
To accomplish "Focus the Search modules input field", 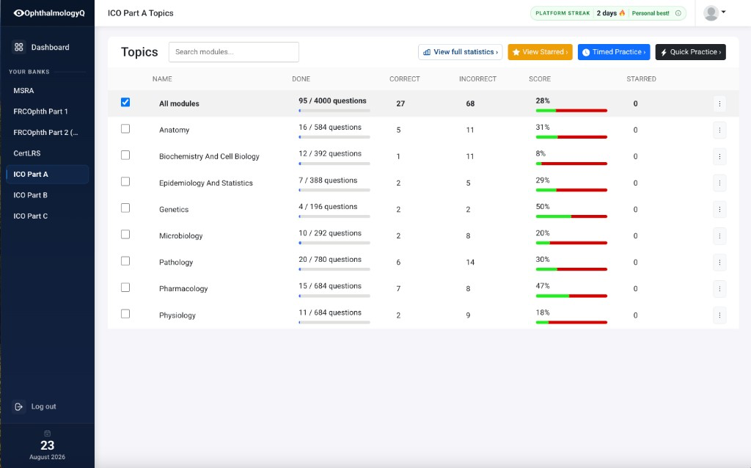I will point(234,52).
